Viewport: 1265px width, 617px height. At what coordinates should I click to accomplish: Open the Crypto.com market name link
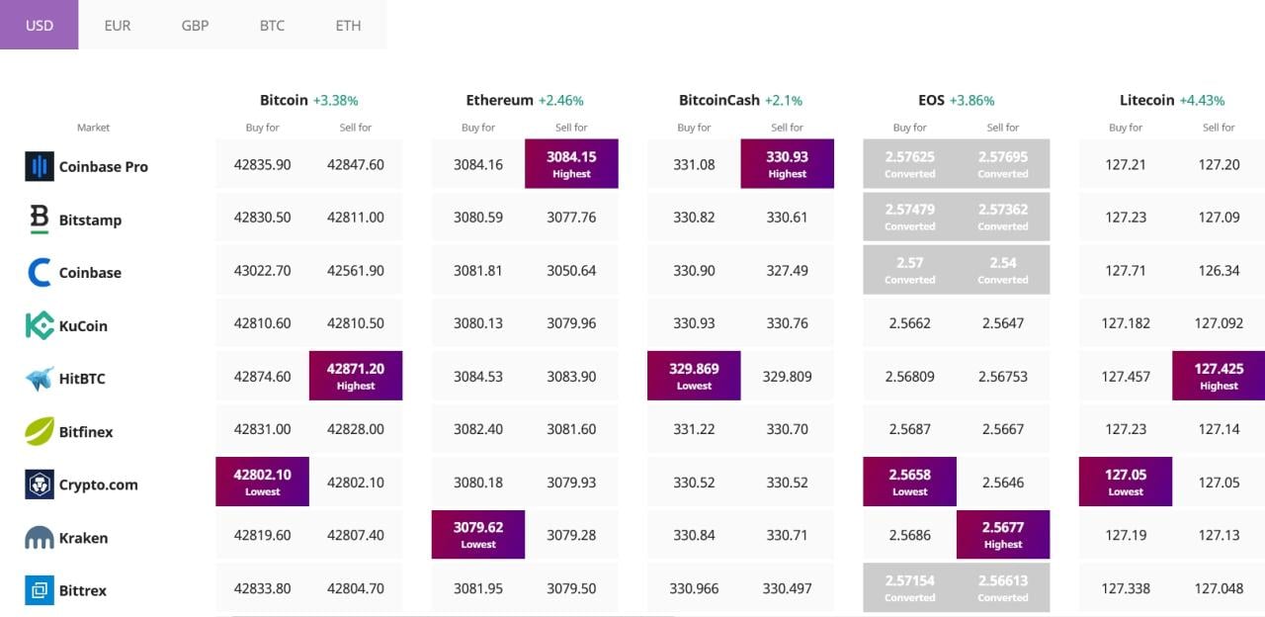click(99, 485)
